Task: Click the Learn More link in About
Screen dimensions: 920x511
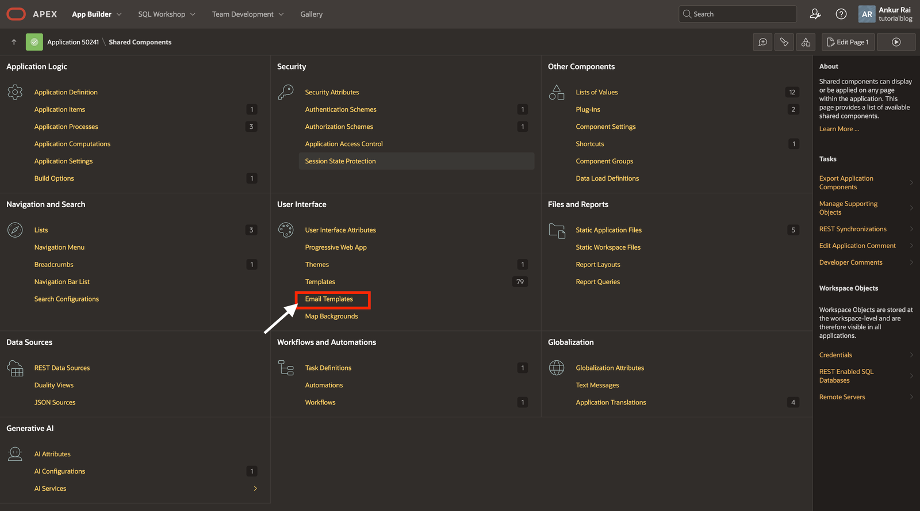Action: [839, 129]
